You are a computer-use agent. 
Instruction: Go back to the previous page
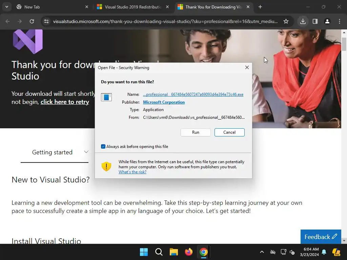8,21
